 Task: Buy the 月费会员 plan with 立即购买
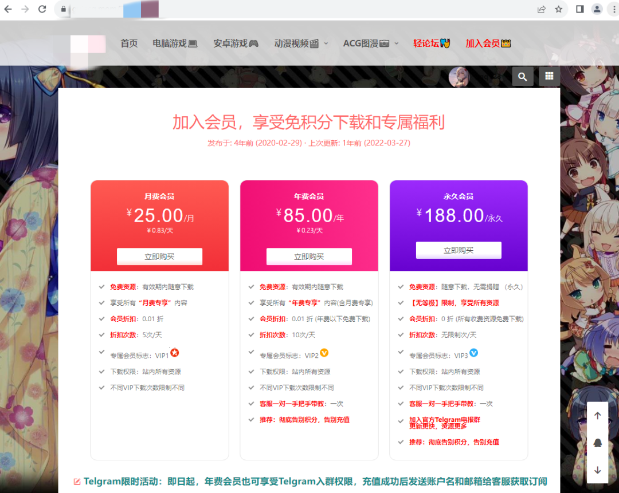pos(159,257)
